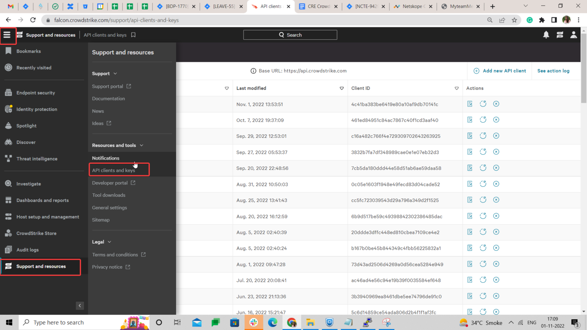Open the Falcon user profile menu

coord(574,34)
